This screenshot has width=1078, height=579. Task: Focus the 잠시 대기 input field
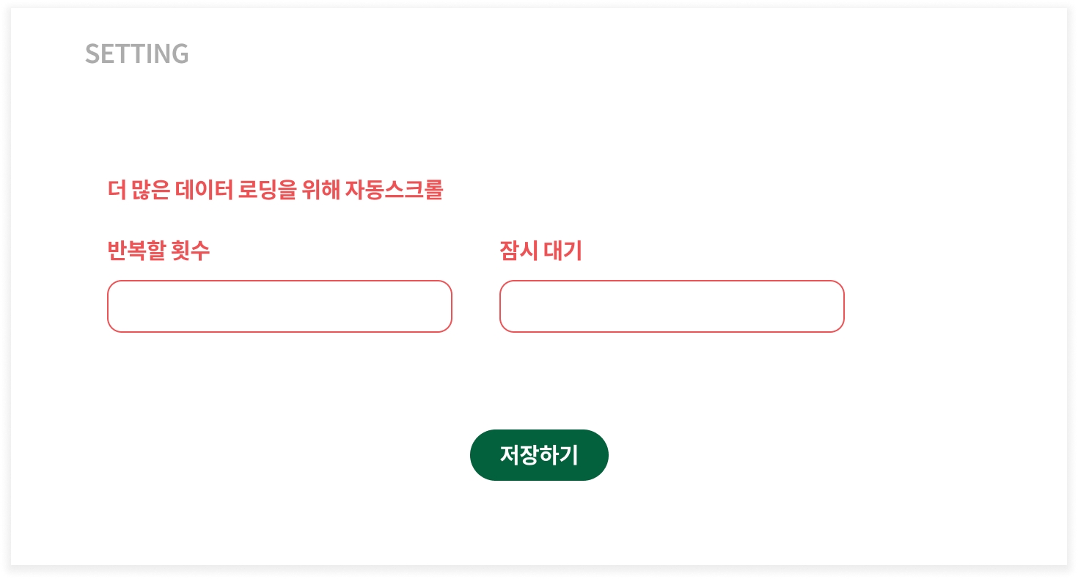click(672, 306)
